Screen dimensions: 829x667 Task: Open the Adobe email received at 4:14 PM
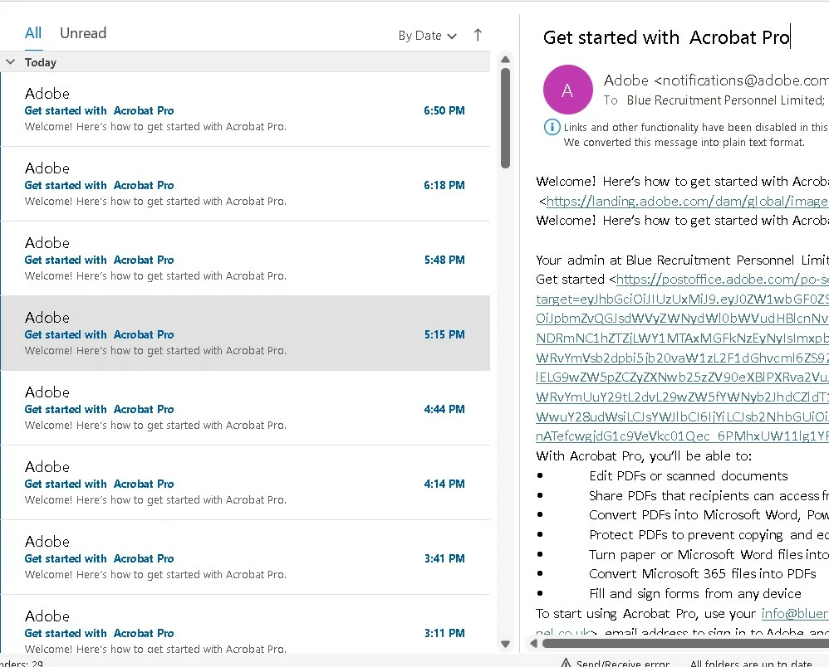[245, 483]
